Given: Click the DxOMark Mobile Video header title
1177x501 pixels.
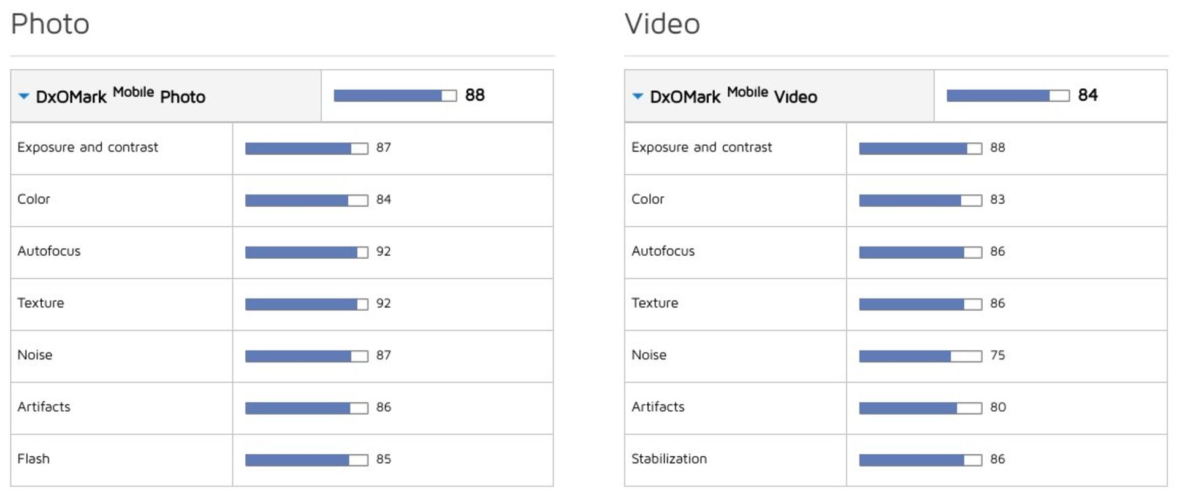Looking at the screenshot, I should click(733, 96).
